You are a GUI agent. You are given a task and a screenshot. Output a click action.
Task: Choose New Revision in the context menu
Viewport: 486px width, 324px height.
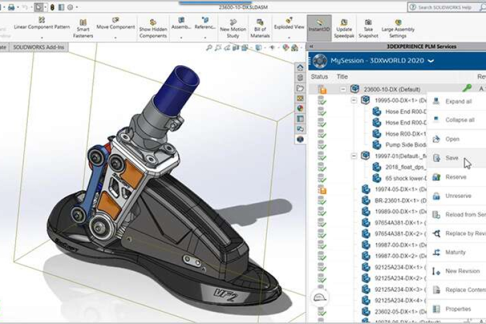pos(456,271)
